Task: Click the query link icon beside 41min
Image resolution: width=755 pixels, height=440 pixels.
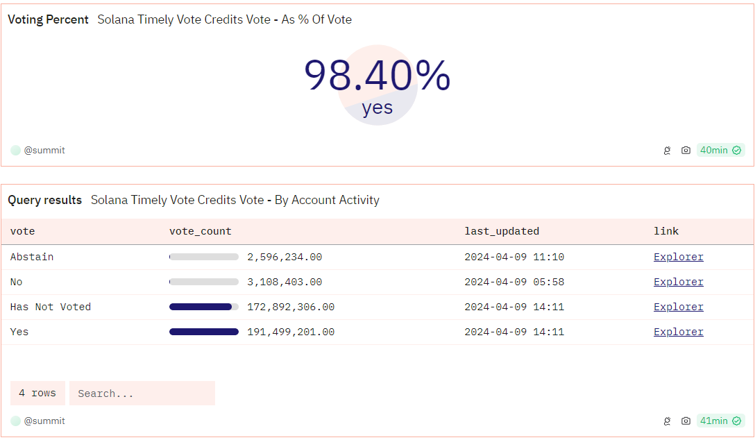Action: pos(667,421)
